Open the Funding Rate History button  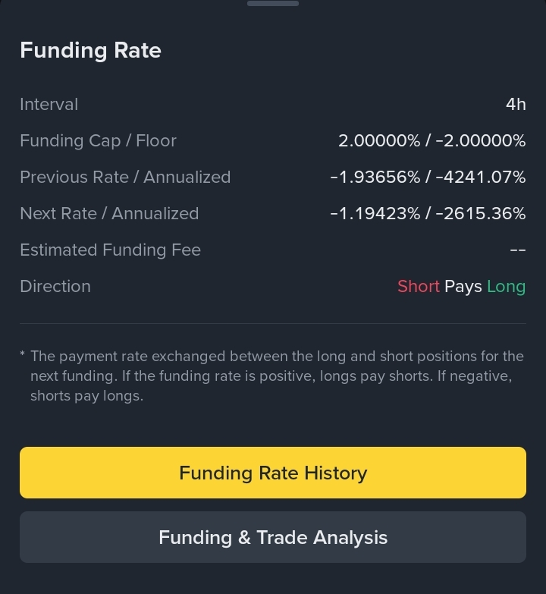273,473
